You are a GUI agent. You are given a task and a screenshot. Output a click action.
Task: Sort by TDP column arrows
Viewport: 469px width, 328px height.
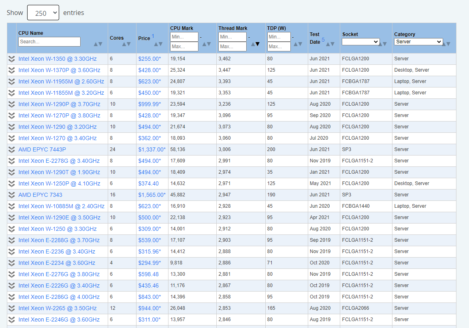click(x=298, y=44)
